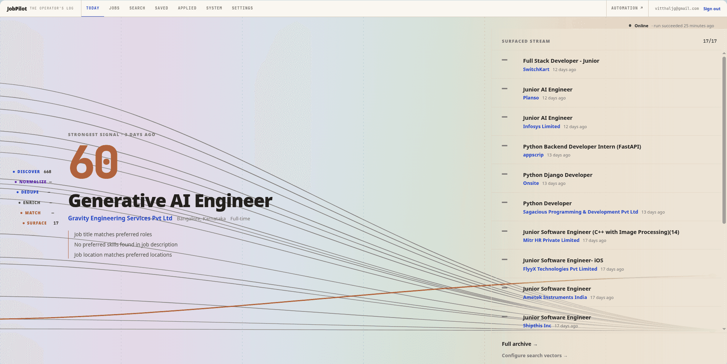Go to the Search tab

[137, 8]
